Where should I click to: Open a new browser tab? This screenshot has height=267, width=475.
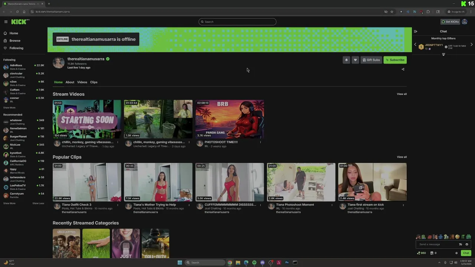(x=49, y=4)
